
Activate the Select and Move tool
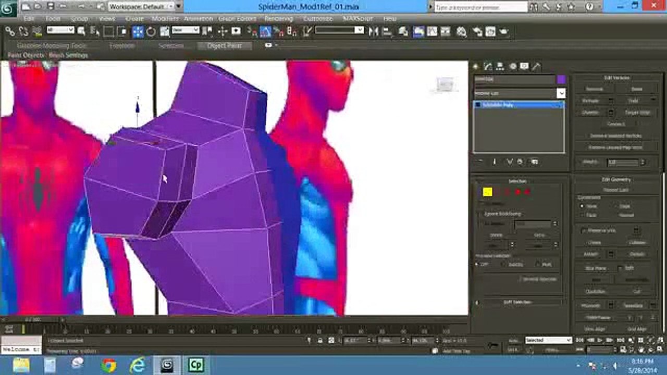138,31
